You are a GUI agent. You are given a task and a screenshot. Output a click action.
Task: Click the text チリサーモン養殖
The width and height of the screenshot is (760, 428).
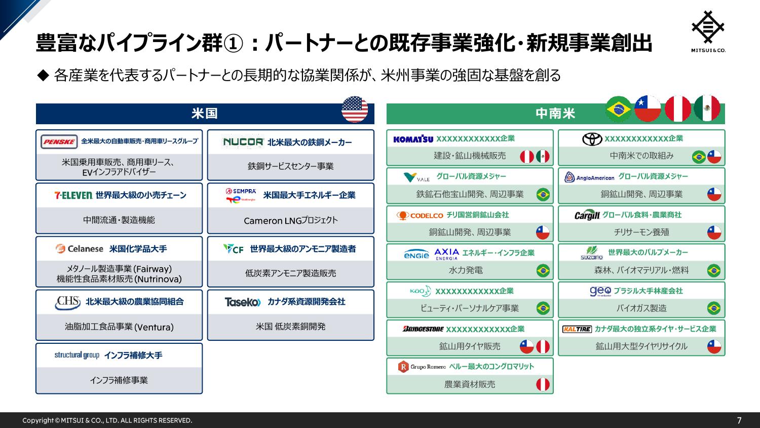click(641, 232)
